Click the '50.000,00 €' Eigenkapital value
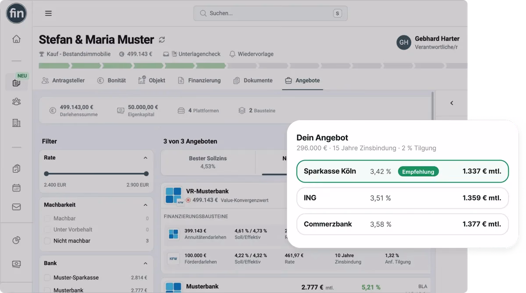Screen dimensions: 526x293 [143, 107]
